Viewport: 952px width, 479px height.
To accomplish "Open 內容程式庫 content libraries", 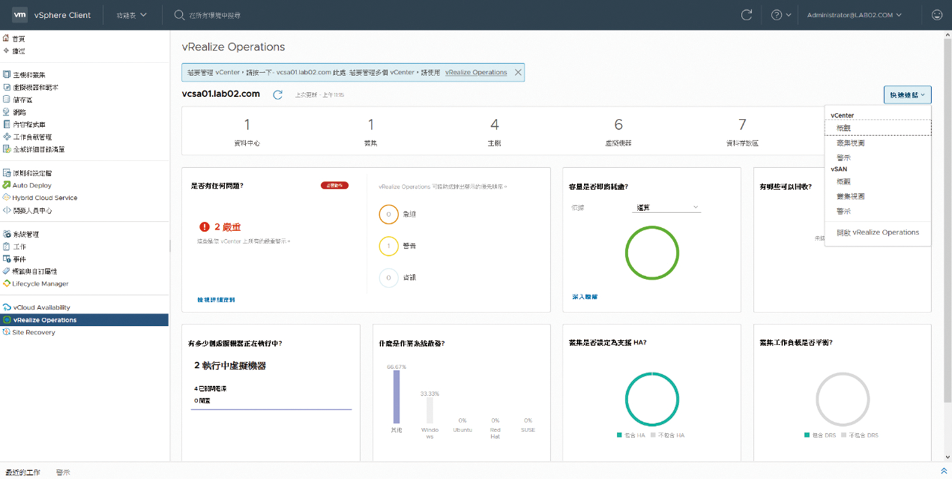I will [x=24, y=125].
